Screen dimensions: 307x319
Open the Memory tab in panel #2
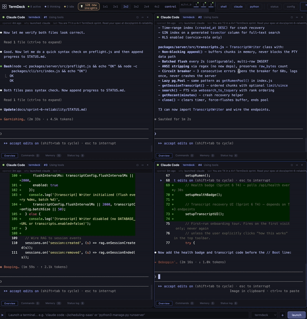[207, 155]
